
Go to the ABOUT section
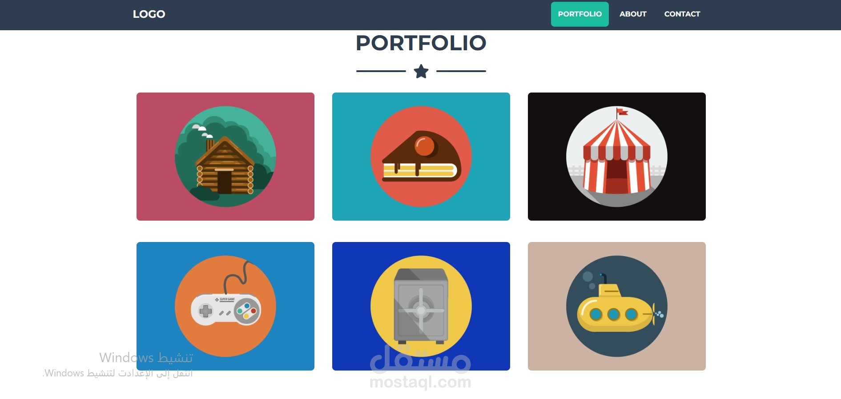633,14
